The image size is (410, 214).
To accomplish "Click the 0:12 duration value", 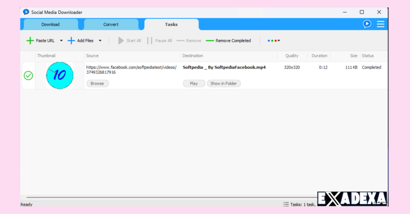I will click(x=323, y=67).
